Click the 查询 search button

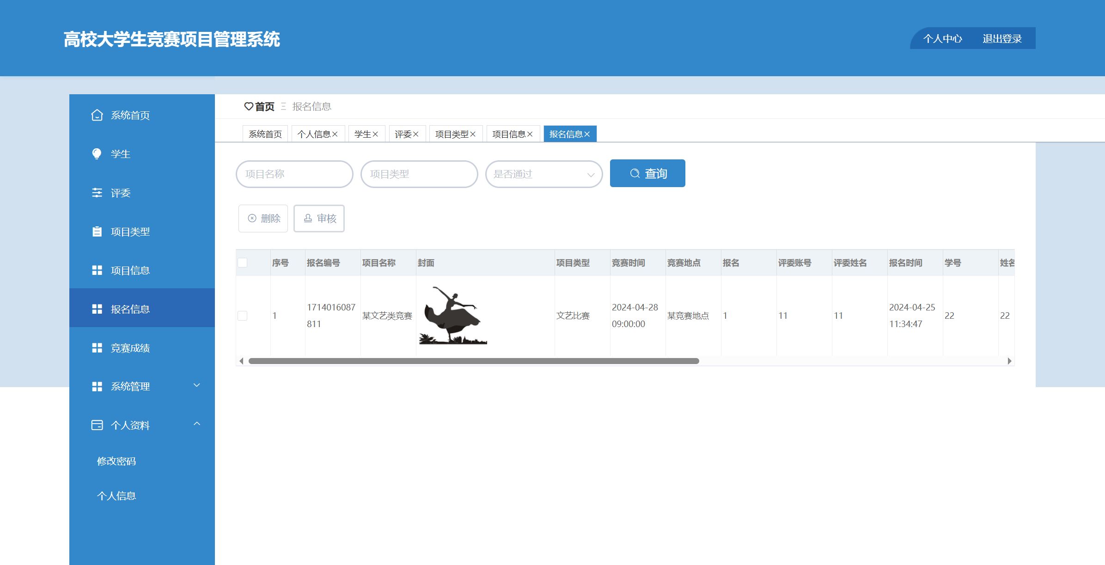pyautogui.click(x=647, y=173)
